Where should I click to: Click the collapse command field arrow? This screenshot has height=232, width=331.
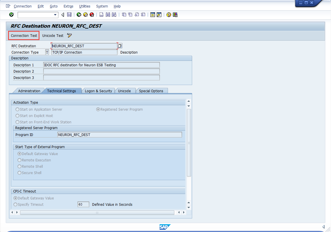click(x=63, y=15)
